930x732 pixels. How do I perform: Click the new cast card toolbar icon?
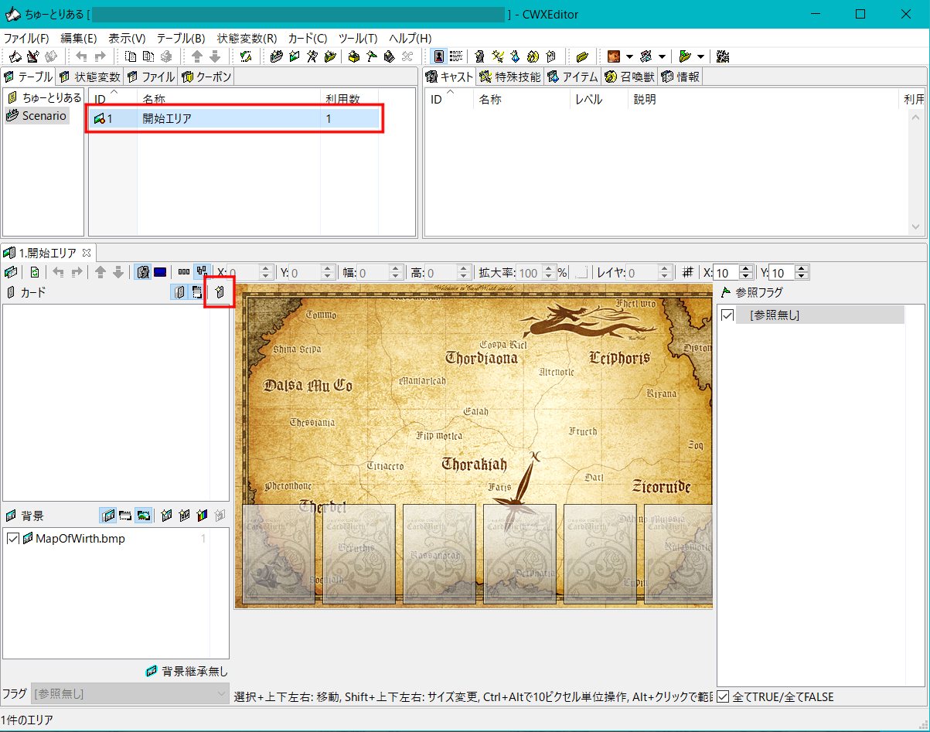click(479, 56)
